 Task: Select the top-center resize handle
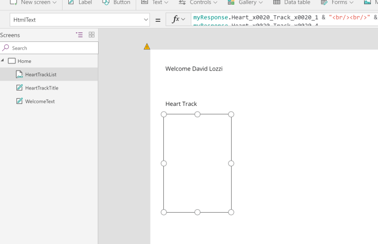tap(197, 114)
